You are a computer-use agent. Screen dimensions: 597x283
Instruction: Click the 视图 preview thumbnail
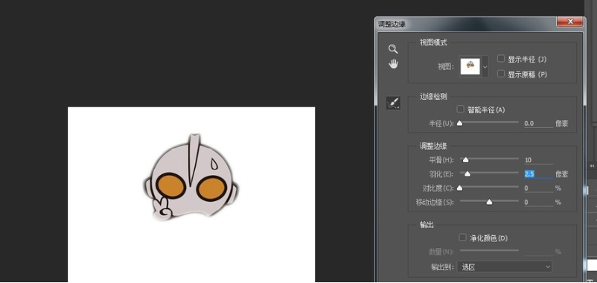(470, 66)
